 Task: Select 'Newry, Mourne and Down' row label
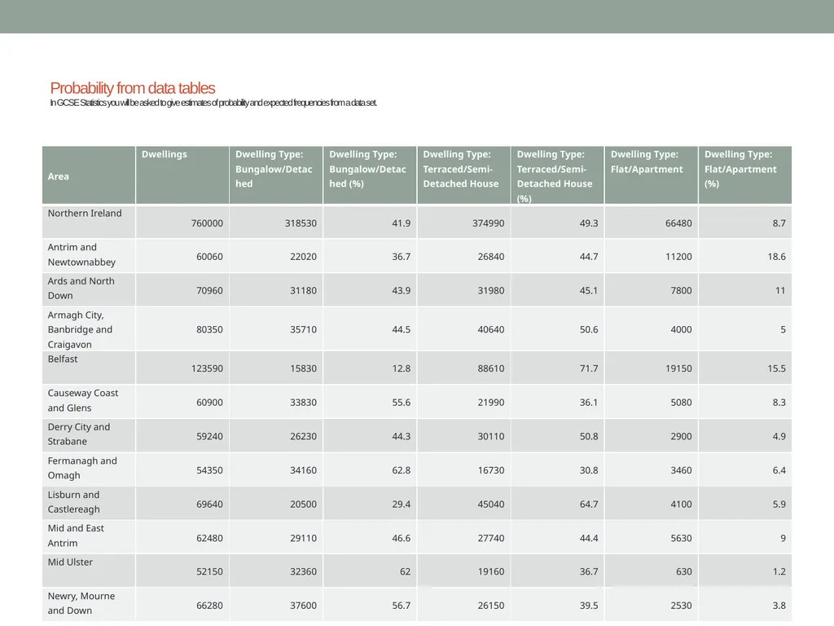coord(81,603)
